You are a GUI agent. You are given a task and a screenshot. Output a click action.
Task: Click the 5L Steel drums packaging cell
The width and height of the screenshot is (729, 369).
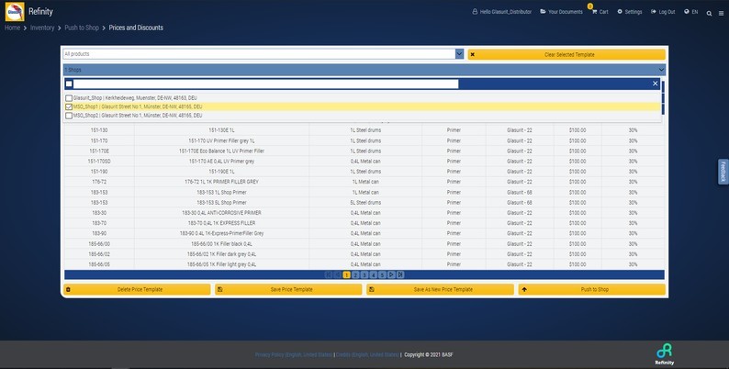(365, 203)
